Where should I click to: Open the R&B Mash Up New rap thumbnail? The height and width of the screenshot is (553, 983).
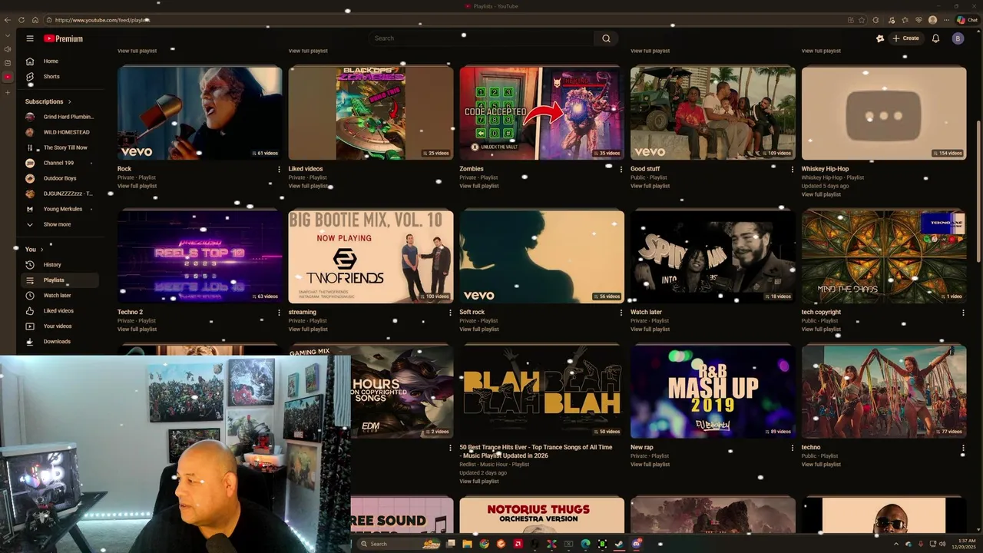click(x=713, y=392)
